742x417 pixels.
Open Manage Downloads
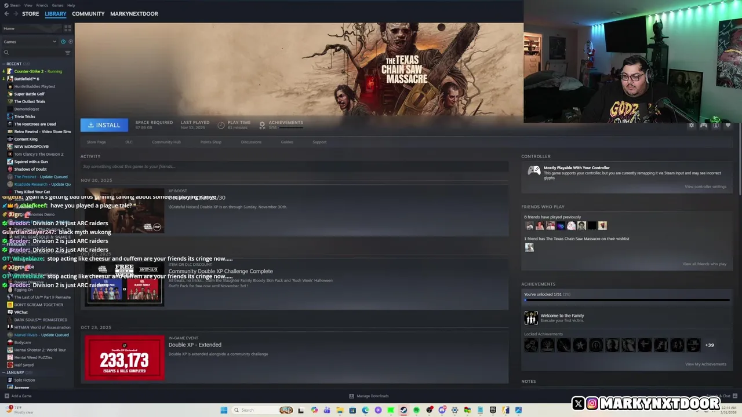(x=369, y=396)
